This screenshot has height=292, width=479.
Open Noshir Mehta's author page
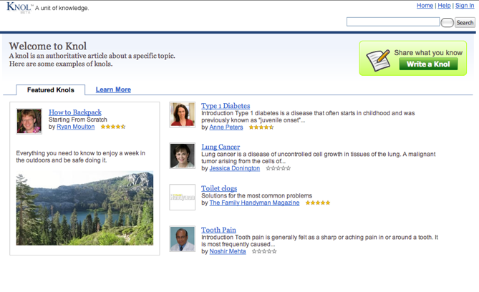pyautogui.click(x=228, y=251)
